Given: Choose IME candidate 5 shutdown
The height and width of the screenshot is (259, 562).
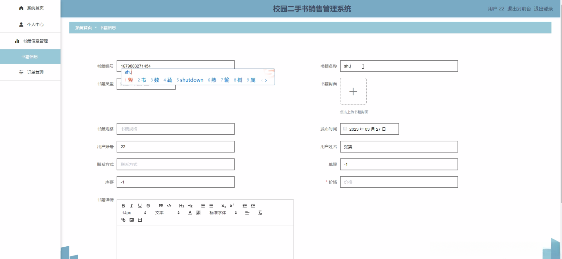Looking at the screenshot, I should (190, 80).
